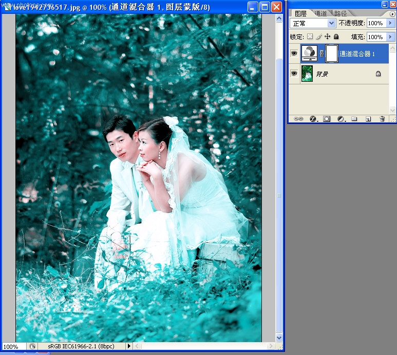397x355 pixels.
Task: Click Layers panel scroll down arrow
Action: tap(392, 110)
